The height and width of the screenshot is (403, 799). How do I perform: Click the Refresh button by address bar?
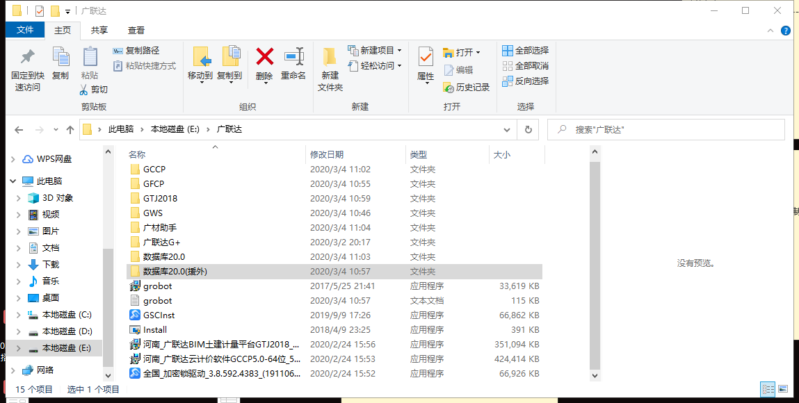(528, 130)
